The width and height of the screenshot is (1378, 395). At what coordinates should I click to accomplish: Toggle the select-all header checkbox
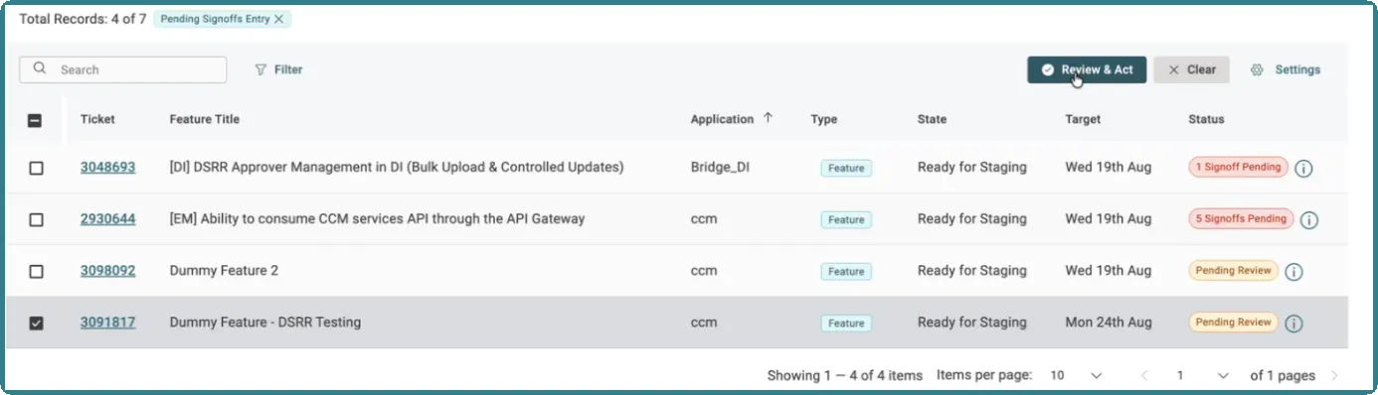point(35,120)
